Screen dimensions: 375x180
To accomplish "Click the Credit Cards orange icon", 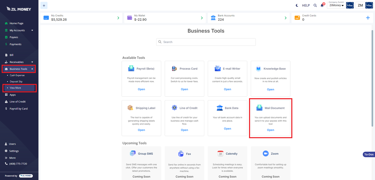I will [x=297, y=18].
